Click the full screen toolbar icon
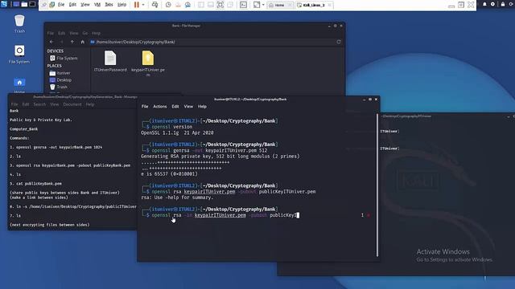Viewport: 515px width, 289px height. pyautogui.click(x=220, y=5)
